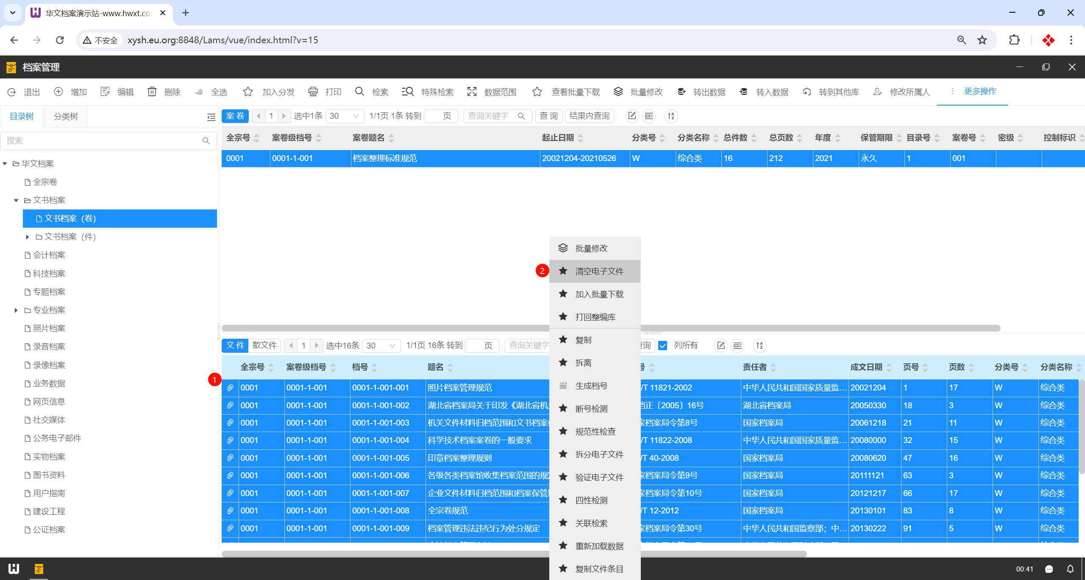The width and height of the screenshot is (1085, 580).
Task: Select 清空电子文件 from context menu
Action: click(599, 271)
